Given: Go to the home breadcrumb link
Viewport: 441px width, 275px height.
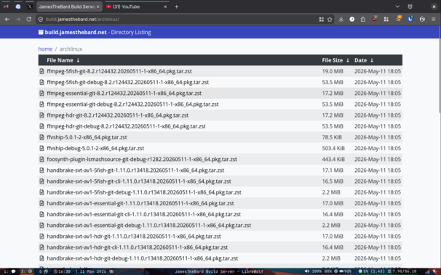Looking at the screenshot, I should point(45,49).
